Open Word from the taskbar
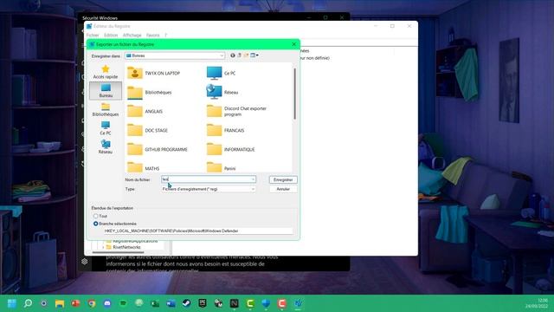This screenshot has height=312, width=554. pos(171,303)
